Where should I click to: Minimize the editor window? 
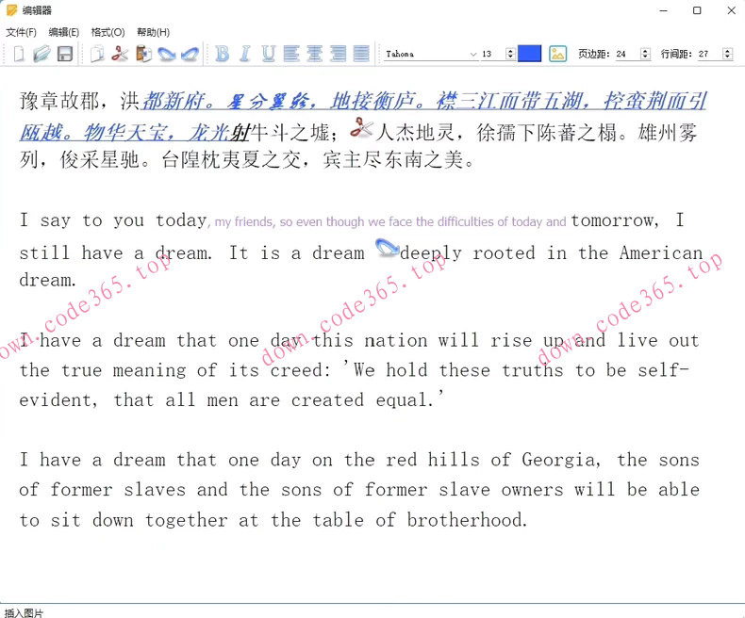point(664,10)
